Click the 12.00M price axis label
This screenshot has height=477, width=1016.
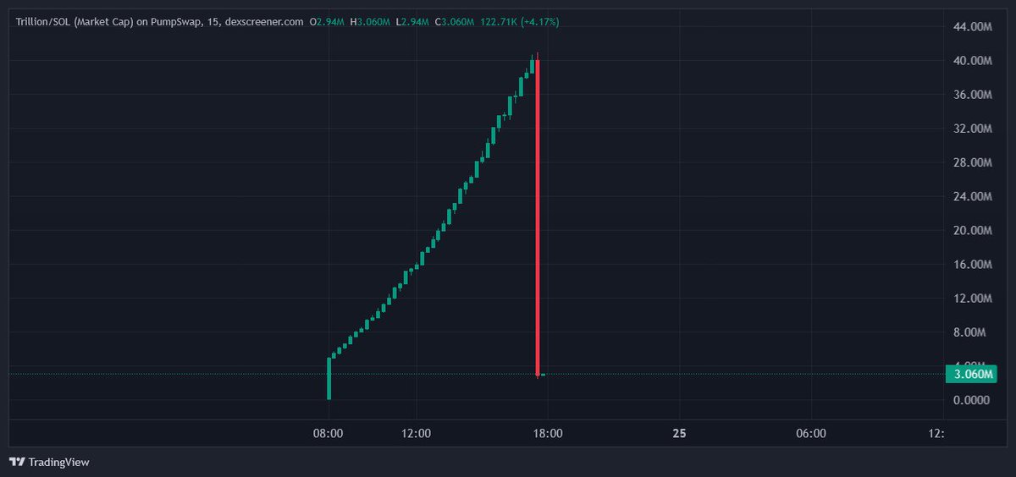(x=972, y=298)
